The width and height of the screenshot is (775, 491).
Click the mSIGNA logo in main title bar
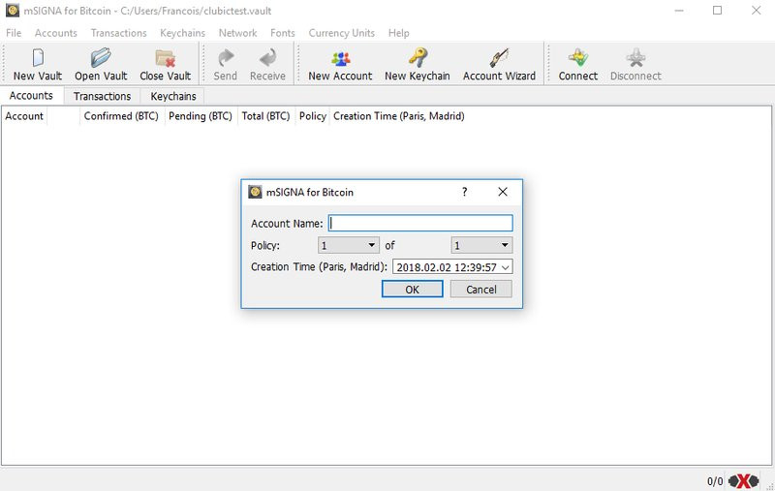[x=13, y=11]
